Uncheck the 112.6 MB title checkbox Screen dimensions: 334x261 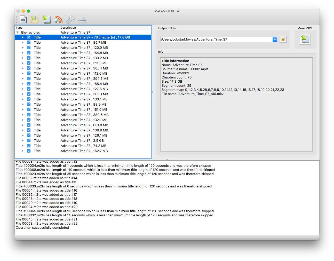click(x=29, y=74)
